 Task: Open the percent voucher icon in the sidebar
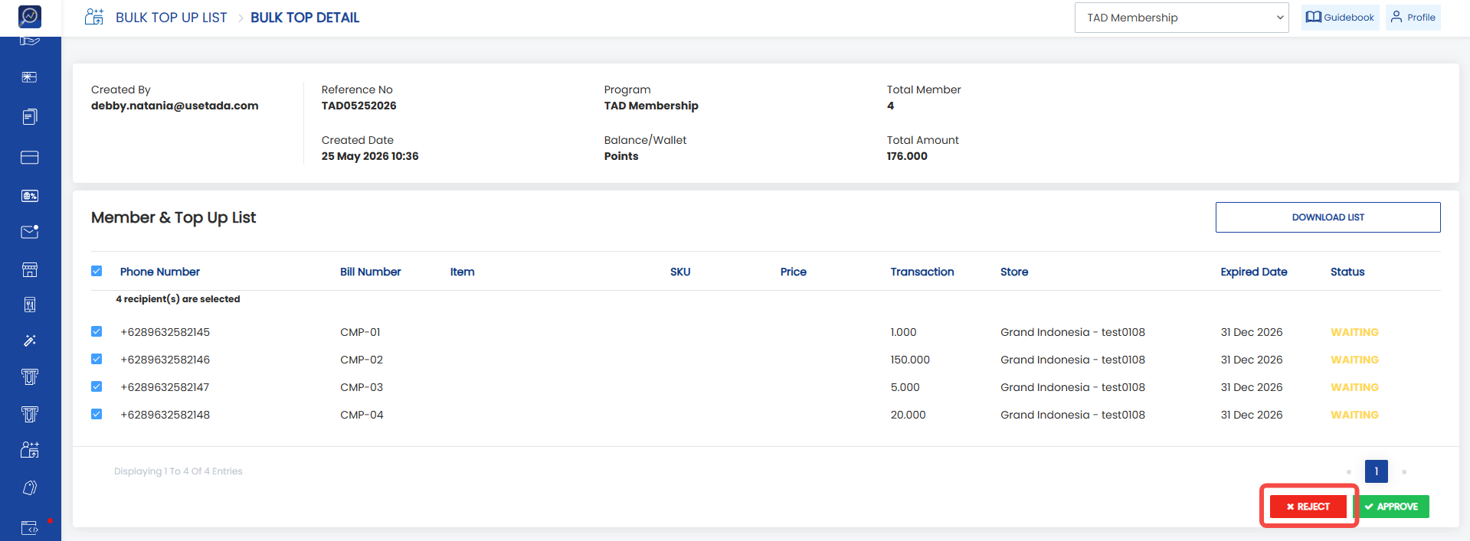coord(30,196)
